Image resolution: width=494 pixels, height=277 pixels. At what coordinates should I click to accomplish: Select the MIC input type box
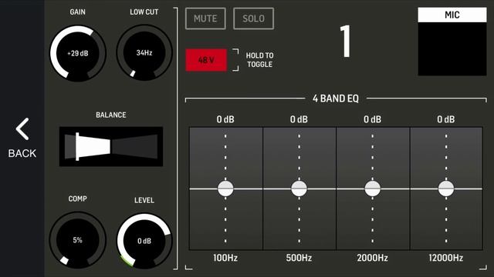(452, 42)
